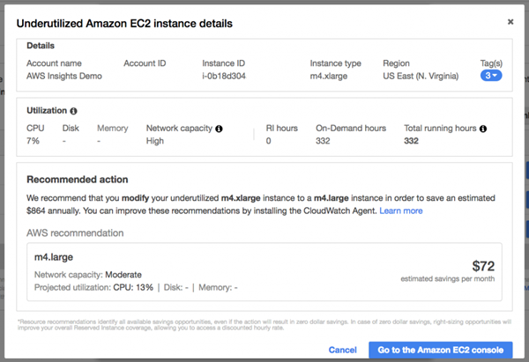The image size is (529, 362).
Task: Click the instance ID i-0b18d304
Action: [224, 76]
